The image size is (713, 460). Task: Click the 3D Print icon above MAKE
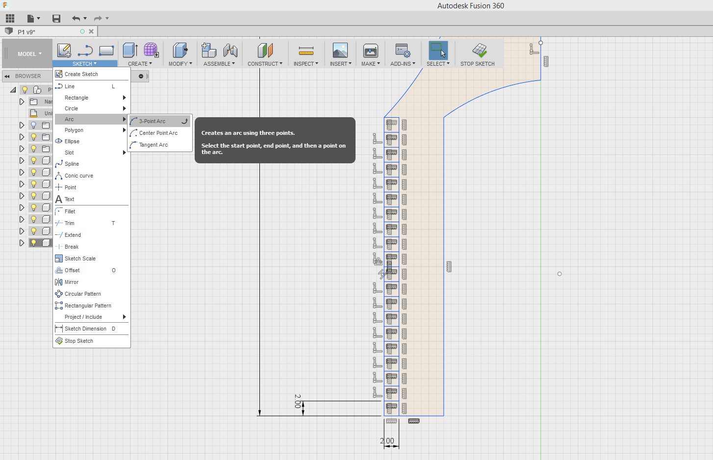371,50
